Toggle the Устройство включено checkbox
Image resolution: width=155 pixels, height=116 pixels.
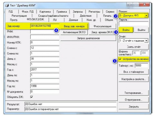coord(120,59)
